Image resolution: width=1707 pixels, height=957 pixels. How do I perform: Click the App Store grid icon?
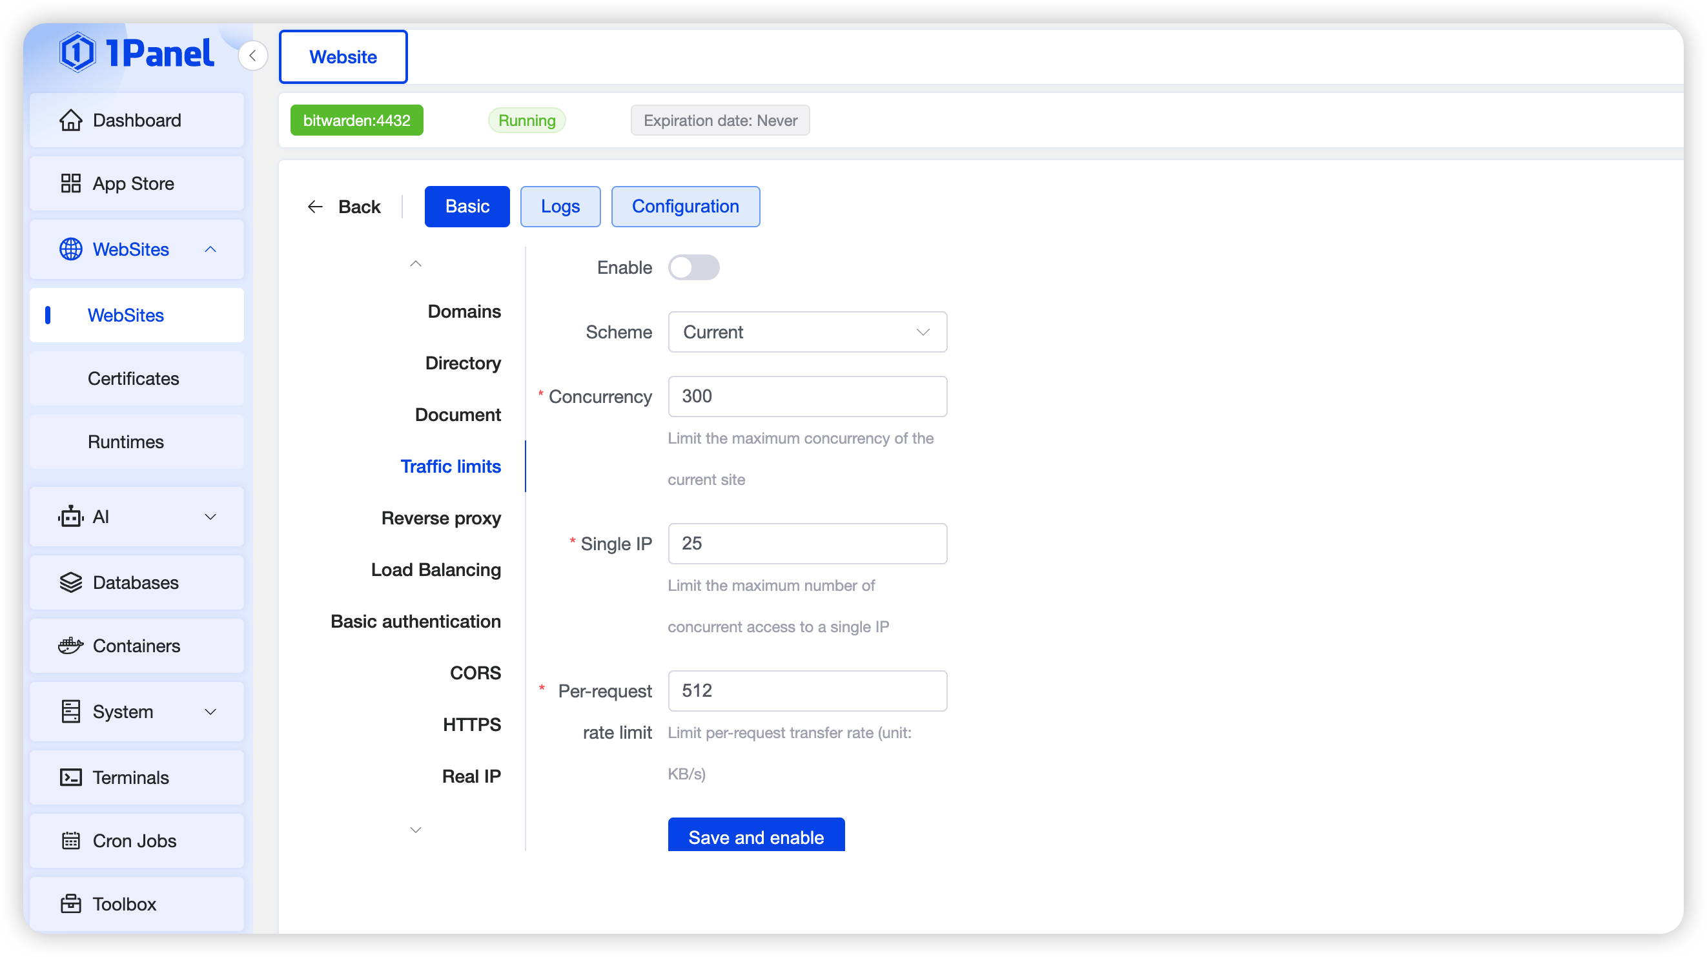coord(70,183)
